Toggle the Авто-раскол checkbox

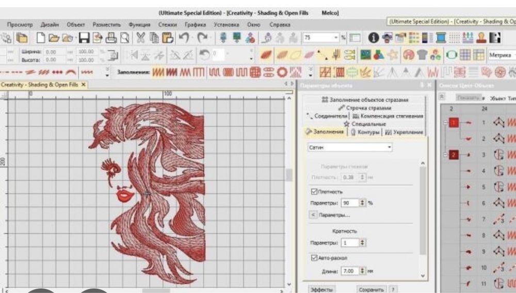pyautogui.click(x=314, y=258)
